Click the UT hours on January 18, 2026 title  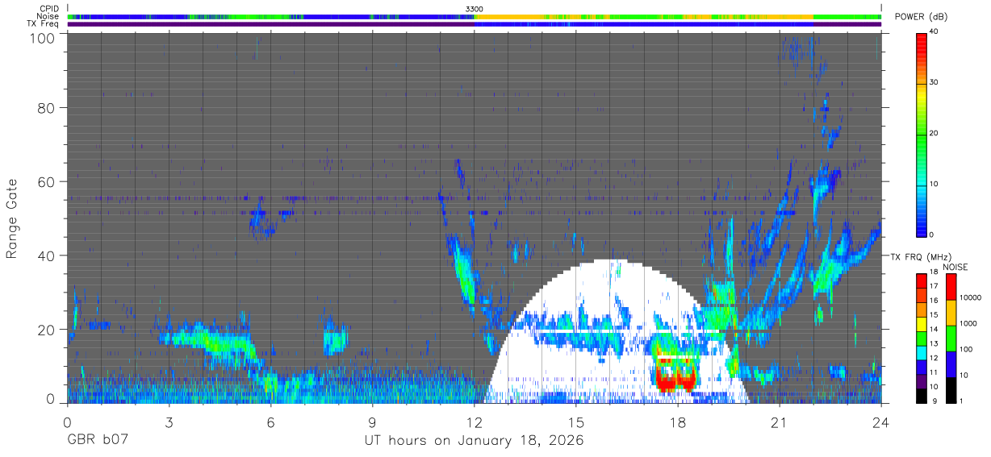(473, 442)
